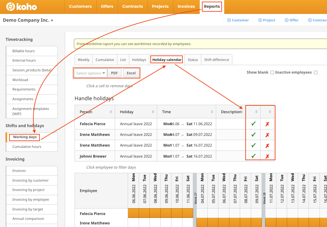Add a new Offer
Viewport: 327px width, 227px height.
[291, 20]
